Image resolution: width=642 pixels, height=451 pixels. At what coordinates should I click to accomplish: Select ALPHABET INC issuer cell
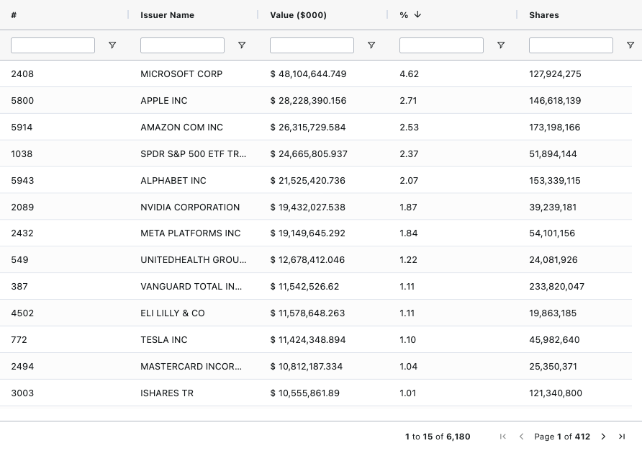pos(173,180)
